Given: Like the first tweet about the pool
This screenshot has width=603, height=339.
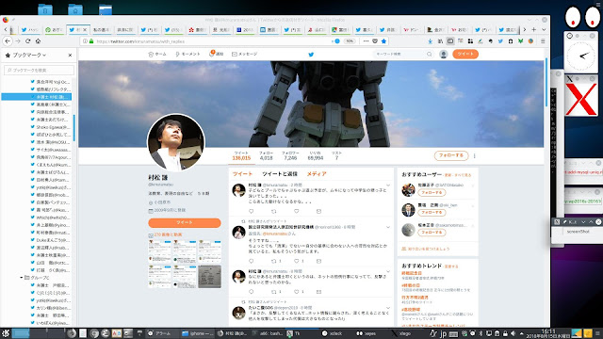Looking at the screenshot, I should (x=297, y=211).
